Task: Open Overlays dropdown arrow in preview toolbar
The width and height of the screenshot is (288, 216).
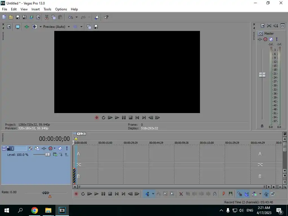Action: pos(81,27)
